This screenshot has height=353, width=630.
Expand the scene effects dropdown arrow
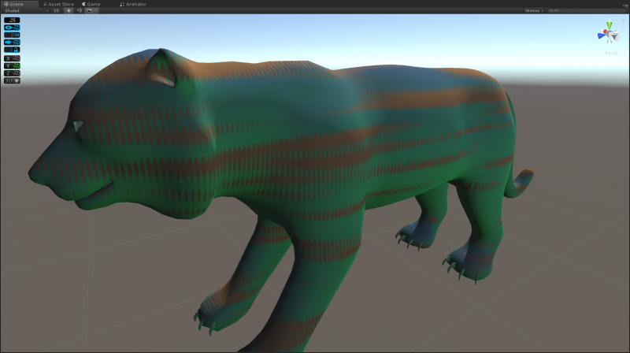tap(94, 11)
